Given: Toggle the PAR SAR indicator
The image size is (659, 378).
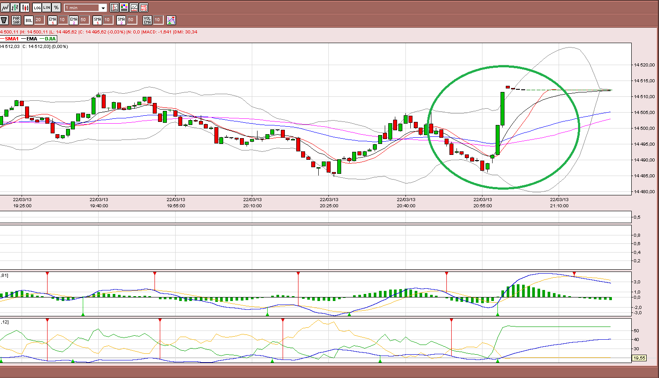Looking at the screenshot, I should 16,20.
